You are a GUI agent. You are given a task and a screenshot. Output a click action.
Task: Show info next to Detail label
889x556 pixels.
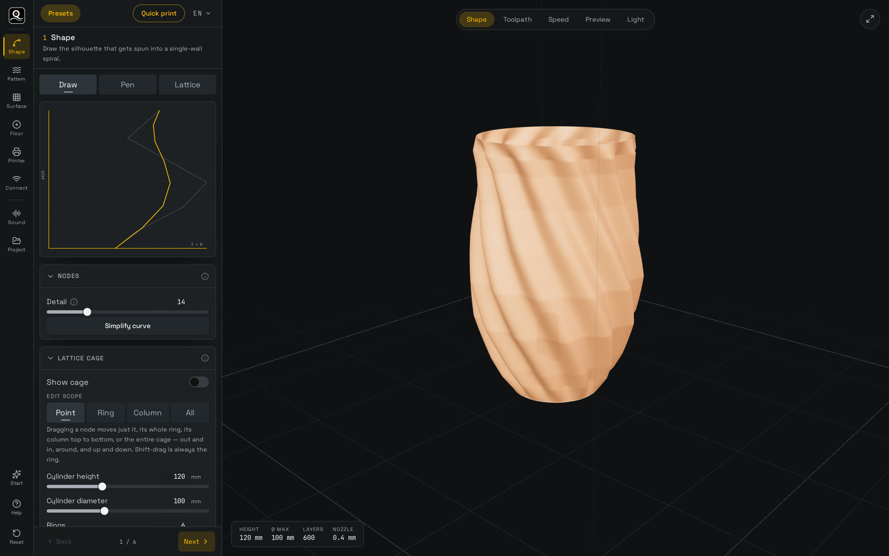pyautogui.click(x=74, y=302)
